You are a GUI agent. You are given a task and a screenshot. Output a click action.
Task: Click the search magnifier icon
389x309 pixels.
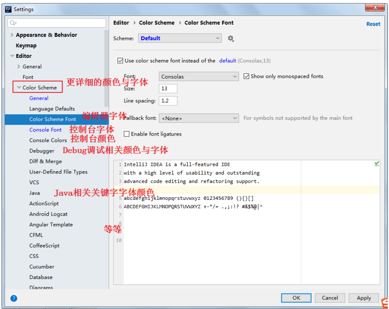[x=12, y=23]
